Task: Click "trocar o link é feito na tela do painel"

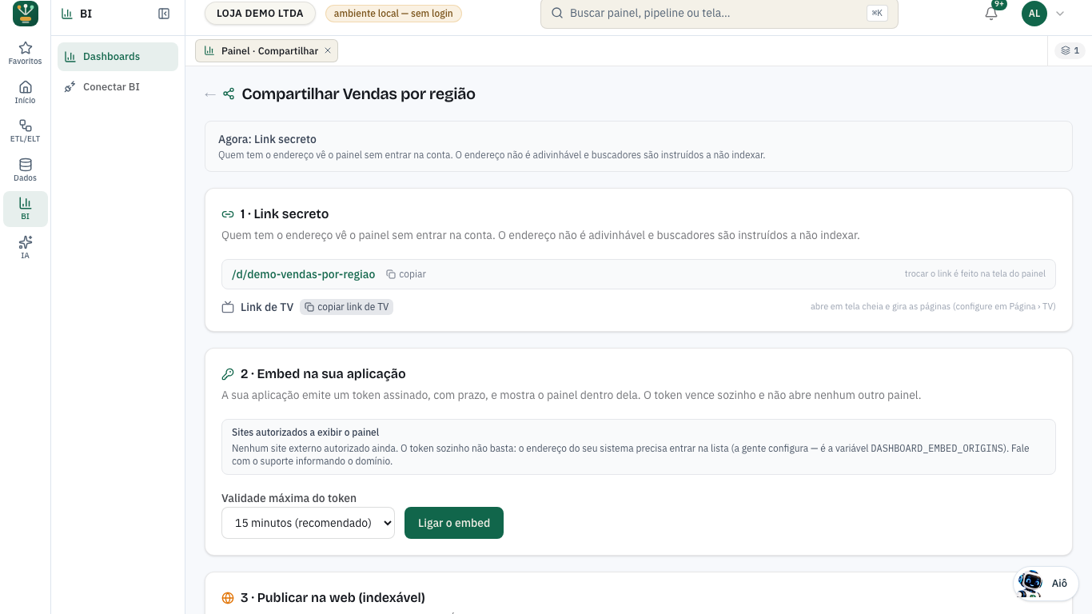Action: (x=975, y=273)
